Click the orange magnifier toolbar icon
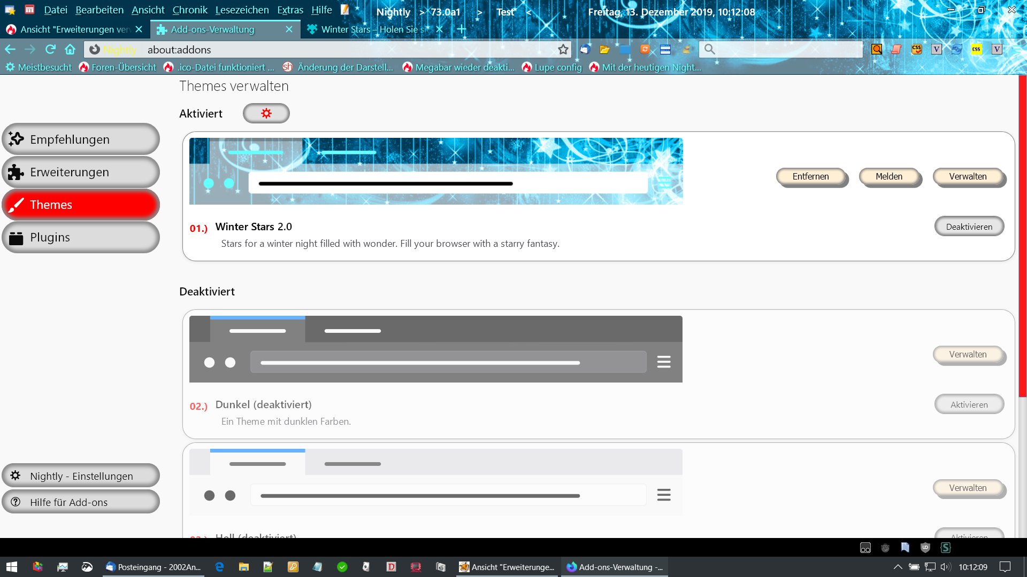This screenshot has height=577, width=1027. (x=877, y=49)
